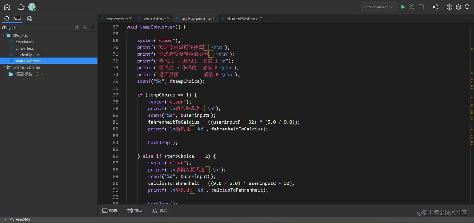Switch to the unitConverter.c editor tab
The image size is (474, 223).
(196, 19)
